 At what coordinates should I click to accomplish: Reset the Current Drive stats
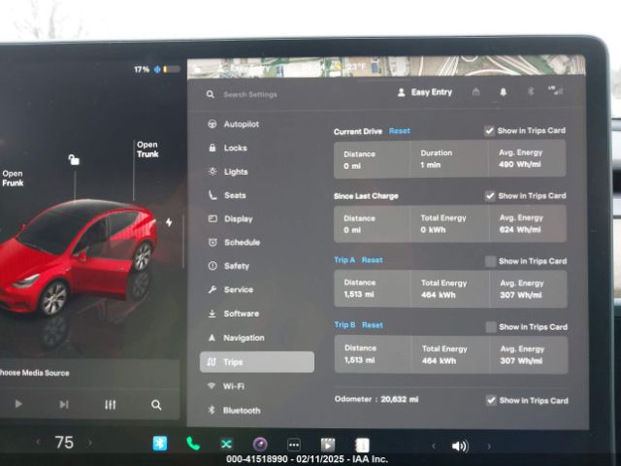click(x=399, y=131)
